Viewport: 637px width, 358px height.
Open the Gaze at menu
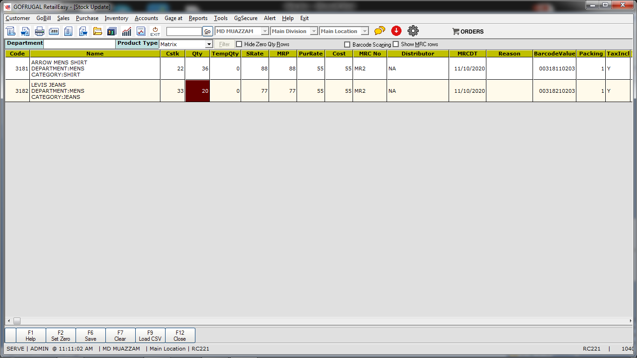click(173, 18)
